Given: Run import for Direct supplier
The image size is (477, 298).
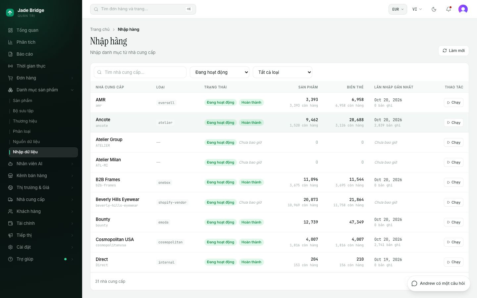Looking at the screenshot, I should coord(453,262).
